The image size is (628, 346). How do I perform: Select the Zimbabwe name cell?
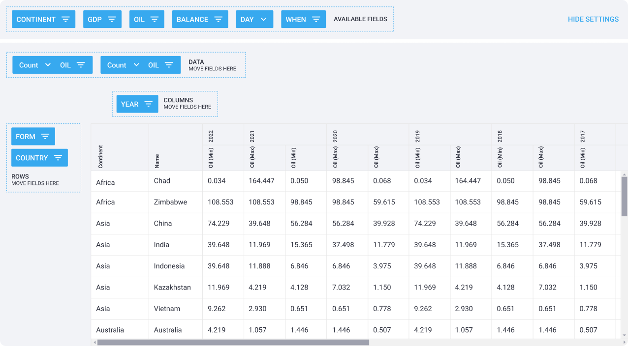(x=170, y=202)
